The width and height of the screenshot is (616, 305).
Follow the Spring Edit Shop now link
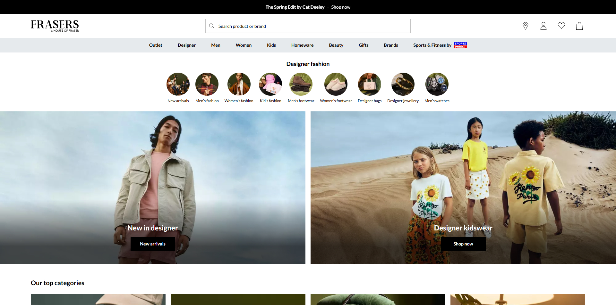[341, 7]
